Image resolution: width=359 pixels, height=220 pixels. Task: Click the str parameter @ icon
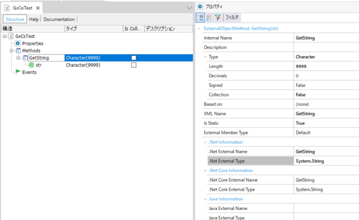tap(31, 65)
